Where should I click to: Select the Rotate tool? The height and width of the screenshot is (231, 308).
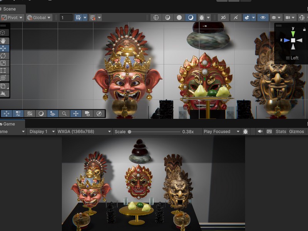(3, 56)
